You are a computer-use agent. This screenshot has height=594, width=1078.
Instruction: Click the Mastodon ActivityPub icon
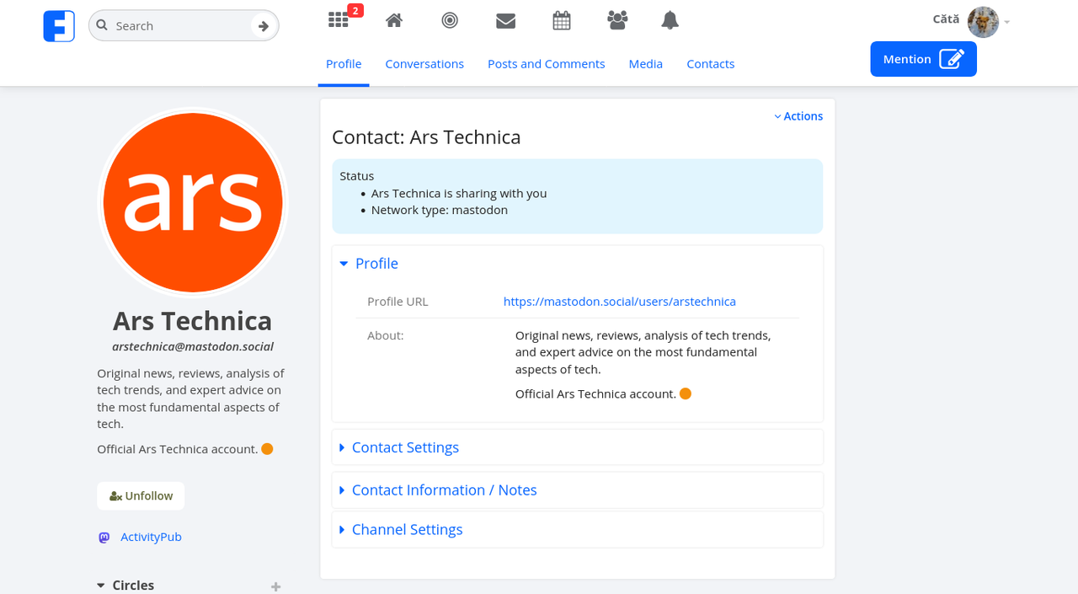[104, 537]
